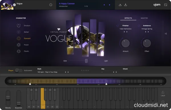Click the Dark–Light slider handle
Viewport: 171px width, 110px height.
coord(86,61)
